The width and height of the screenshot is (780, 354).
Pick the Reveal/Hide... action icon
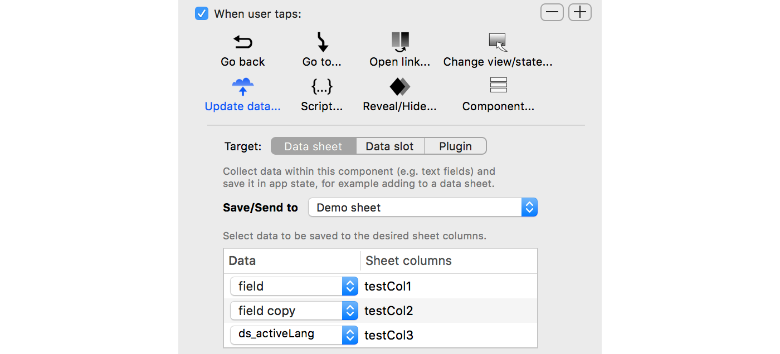tap(400, 87)
